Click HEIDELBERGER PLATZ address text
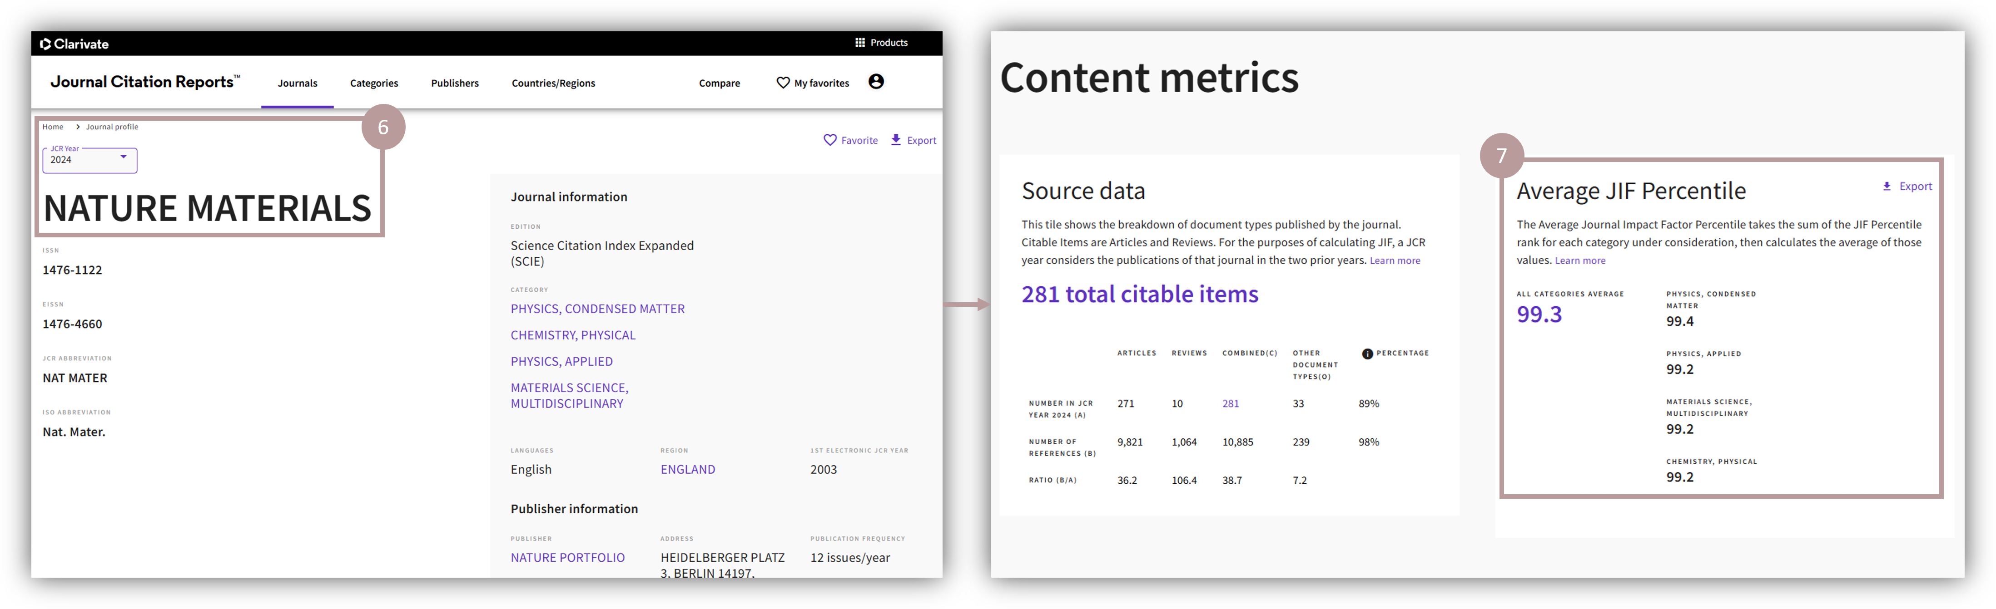 (722, 565)
